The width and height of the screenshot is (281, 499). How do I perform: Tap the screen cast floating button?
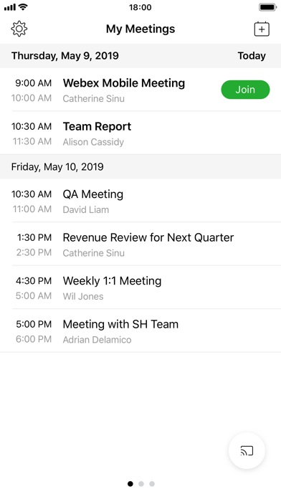pos(247,451)
